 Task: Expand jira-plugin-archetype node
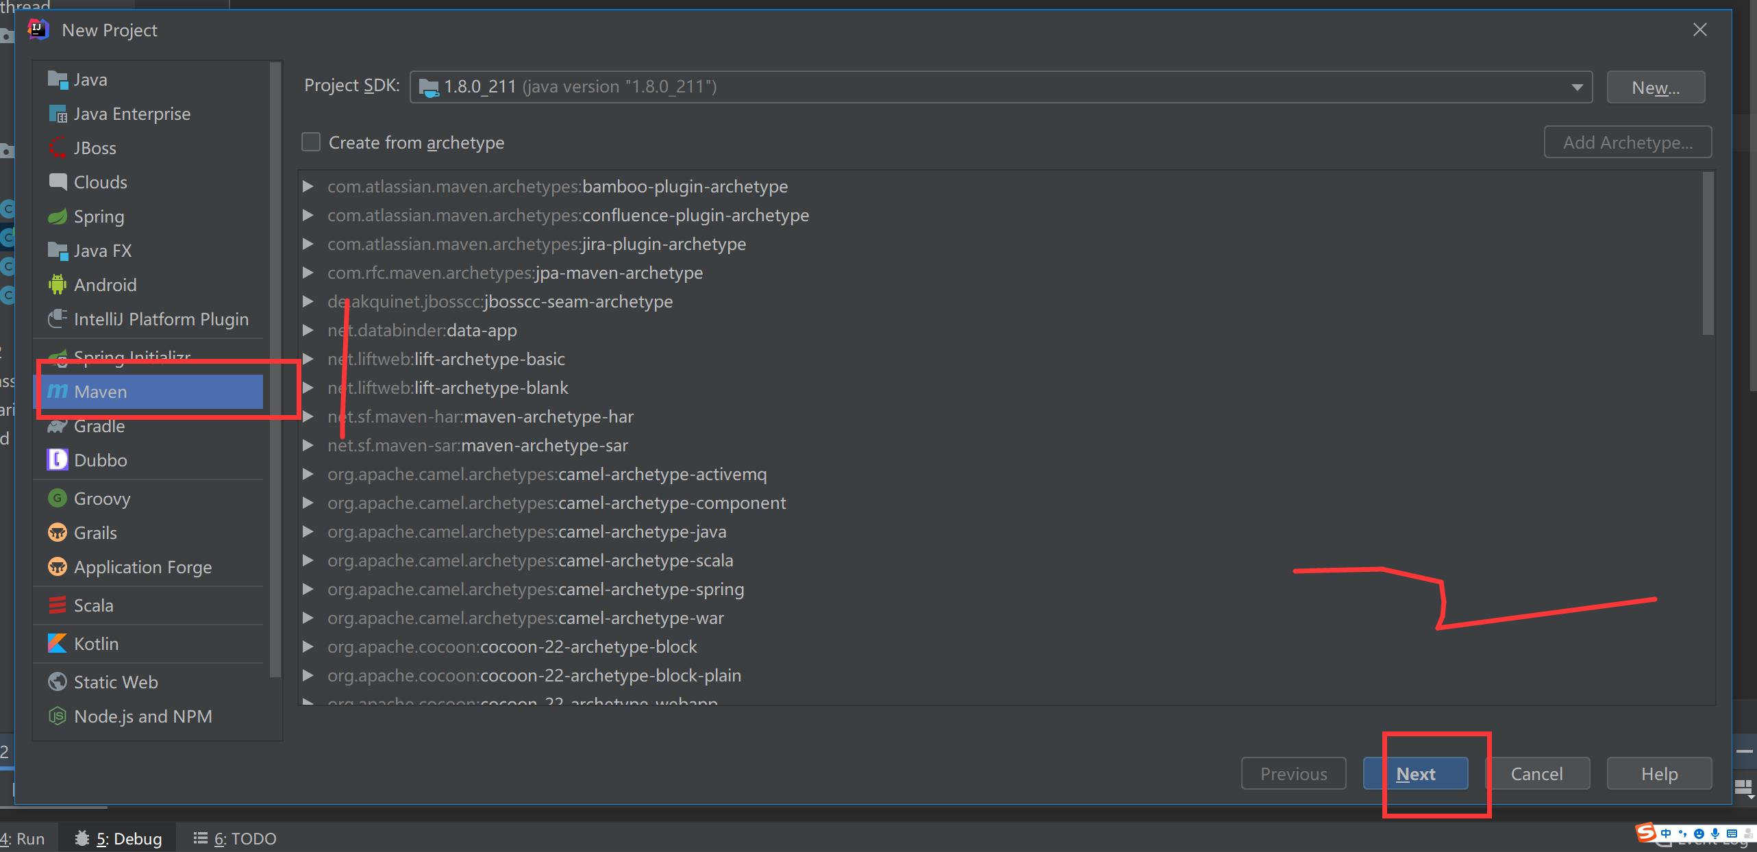coord(308,244)
